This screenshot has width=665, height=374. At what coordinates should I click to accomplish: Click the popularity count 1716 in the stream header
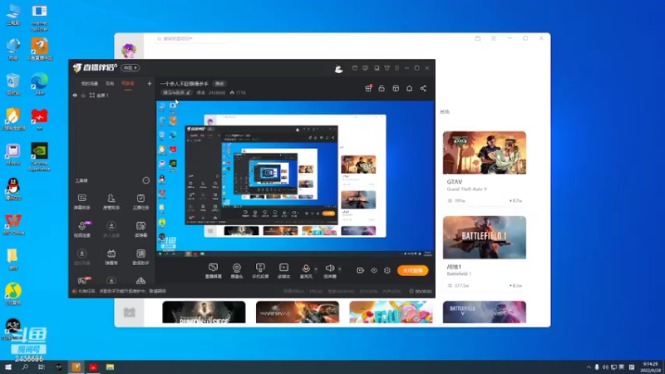pos(238,92)
